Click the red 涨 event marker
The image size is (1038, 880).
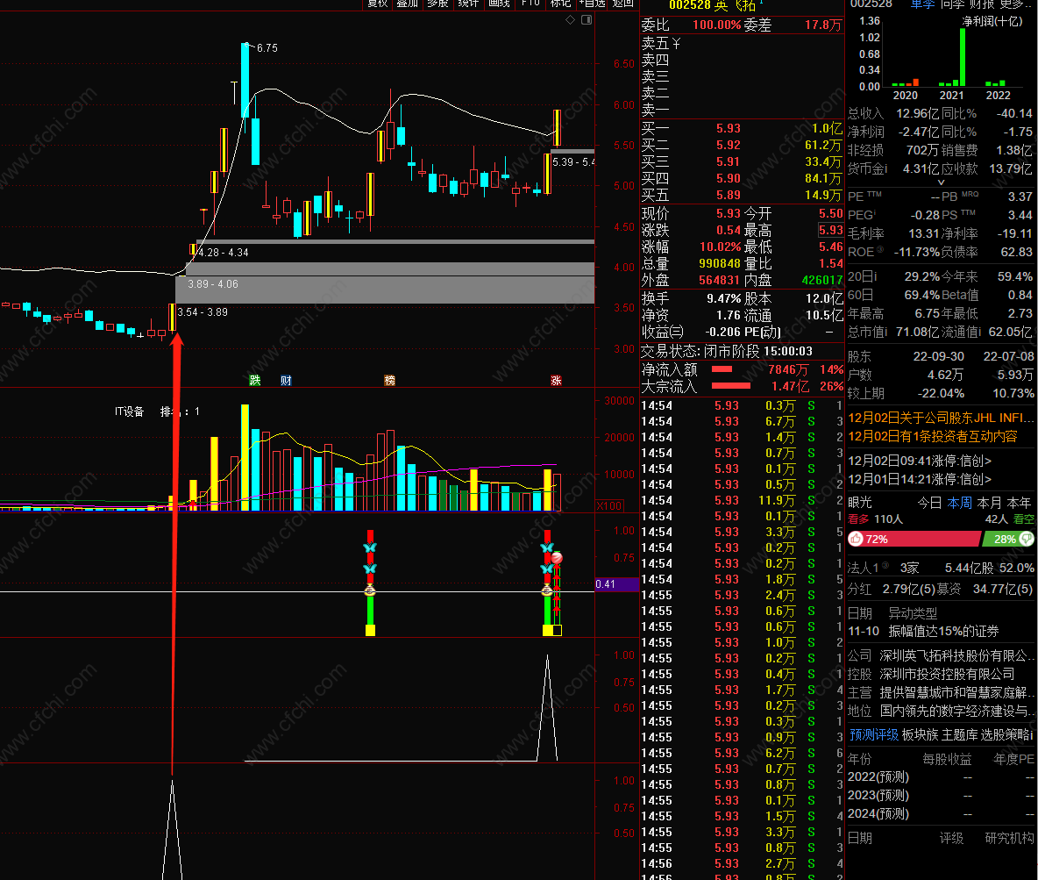click(556, 381)
